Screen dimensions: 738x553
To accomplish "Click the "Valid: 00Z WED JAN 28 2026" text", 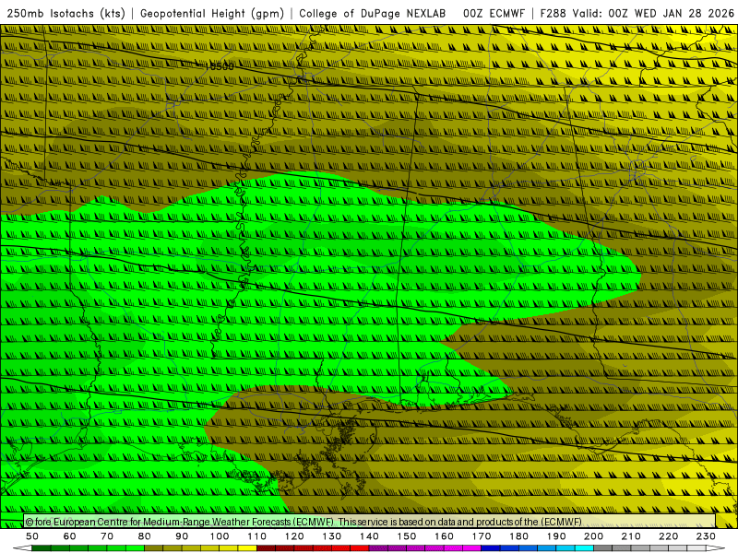I will pos(653,14).
